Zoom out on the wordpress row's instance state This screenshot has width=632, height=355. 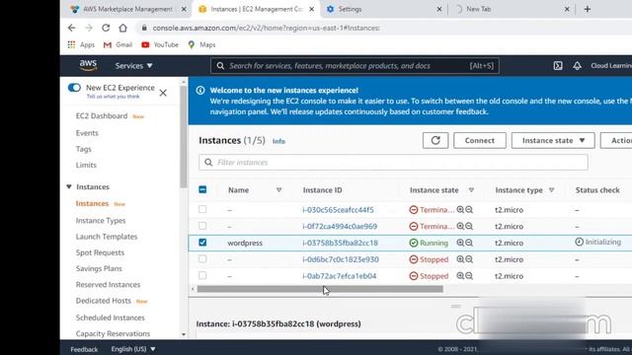pos(469,243)
